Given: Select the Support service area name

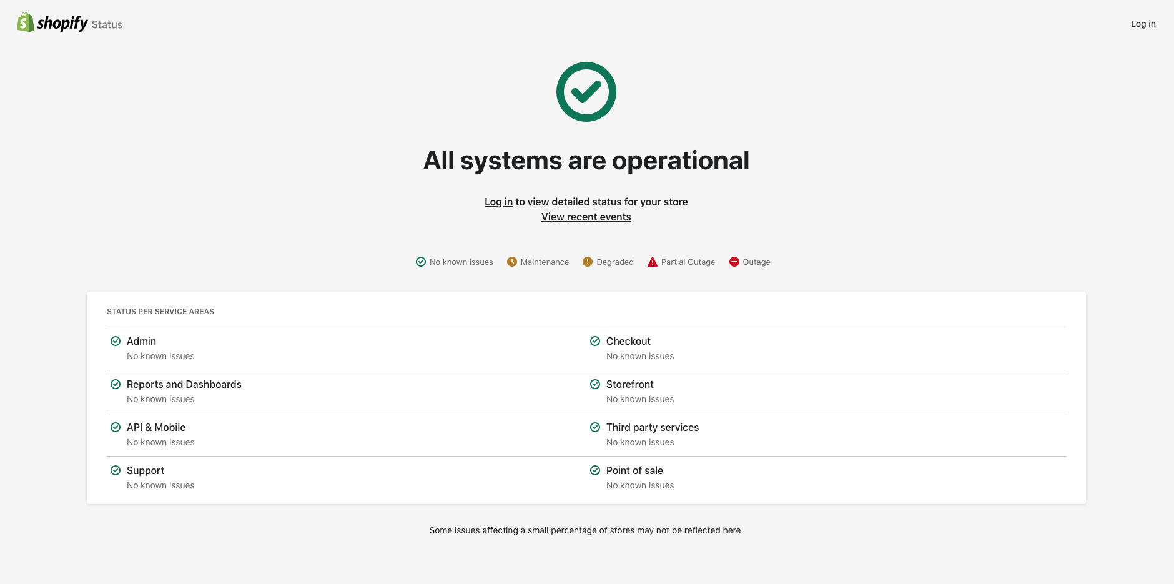Looking at the screenshot, I should 146,470.
